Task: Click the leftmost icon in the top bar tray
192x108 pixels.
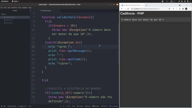Action: tap(163, 1)
